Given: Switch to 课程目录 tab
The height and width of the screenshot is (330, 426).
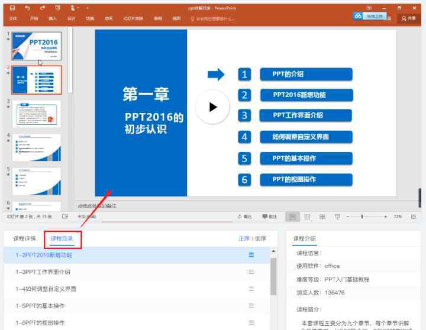Looking at the screenshot, I should pyautogui.click(x=62, y=239).
